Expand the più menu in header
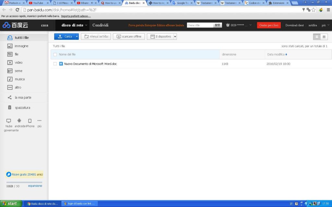This screenshot has height=207, width=332. click(x=326, y=25)
